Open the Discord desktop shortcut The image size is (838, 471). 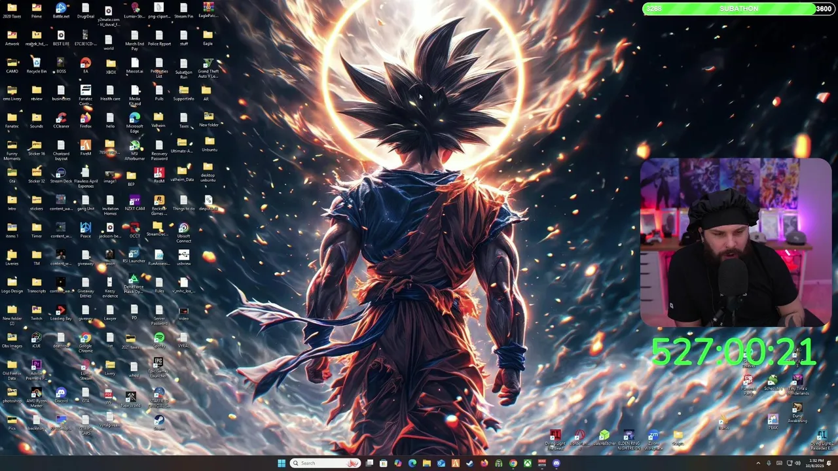[x=61, y=395]
